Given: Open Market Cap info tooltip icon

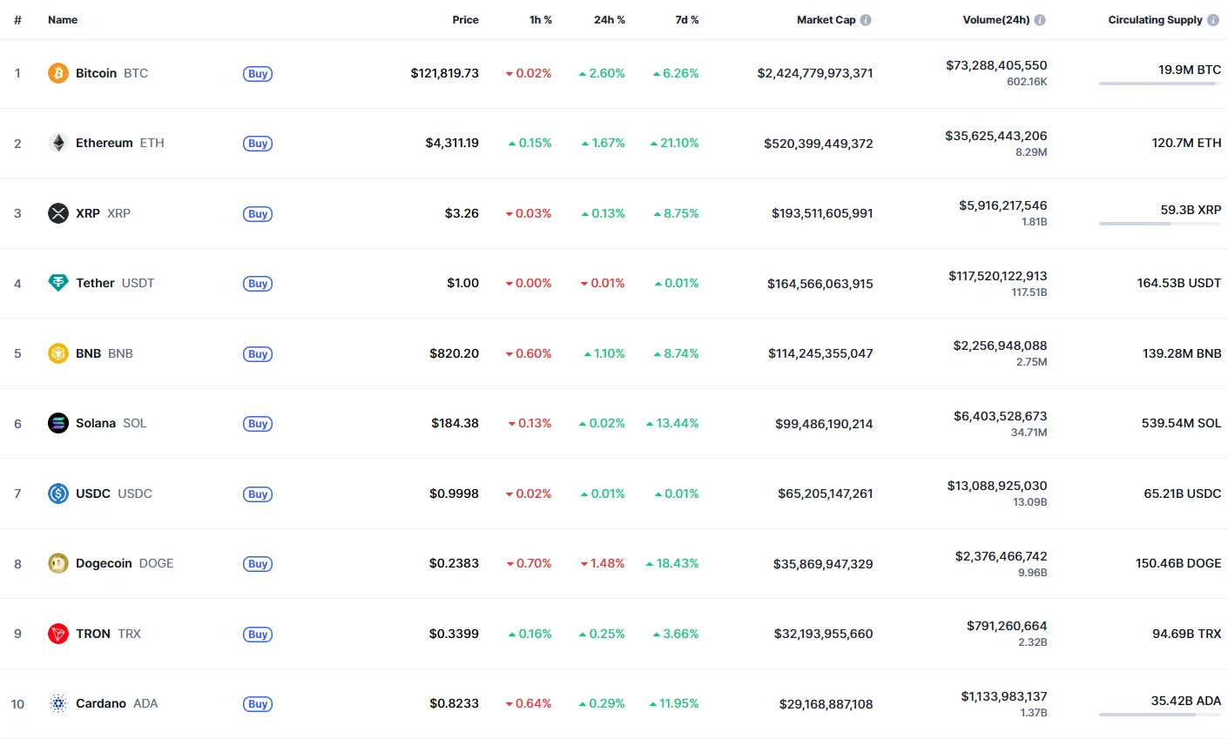Looking at the screenshot, I should pyautogui.click(x=866, y=20).
